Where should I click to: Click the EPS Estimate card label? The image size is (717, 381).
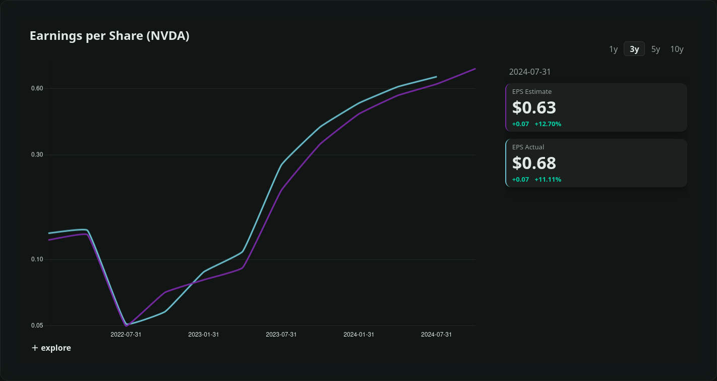(x=532, y=92)
